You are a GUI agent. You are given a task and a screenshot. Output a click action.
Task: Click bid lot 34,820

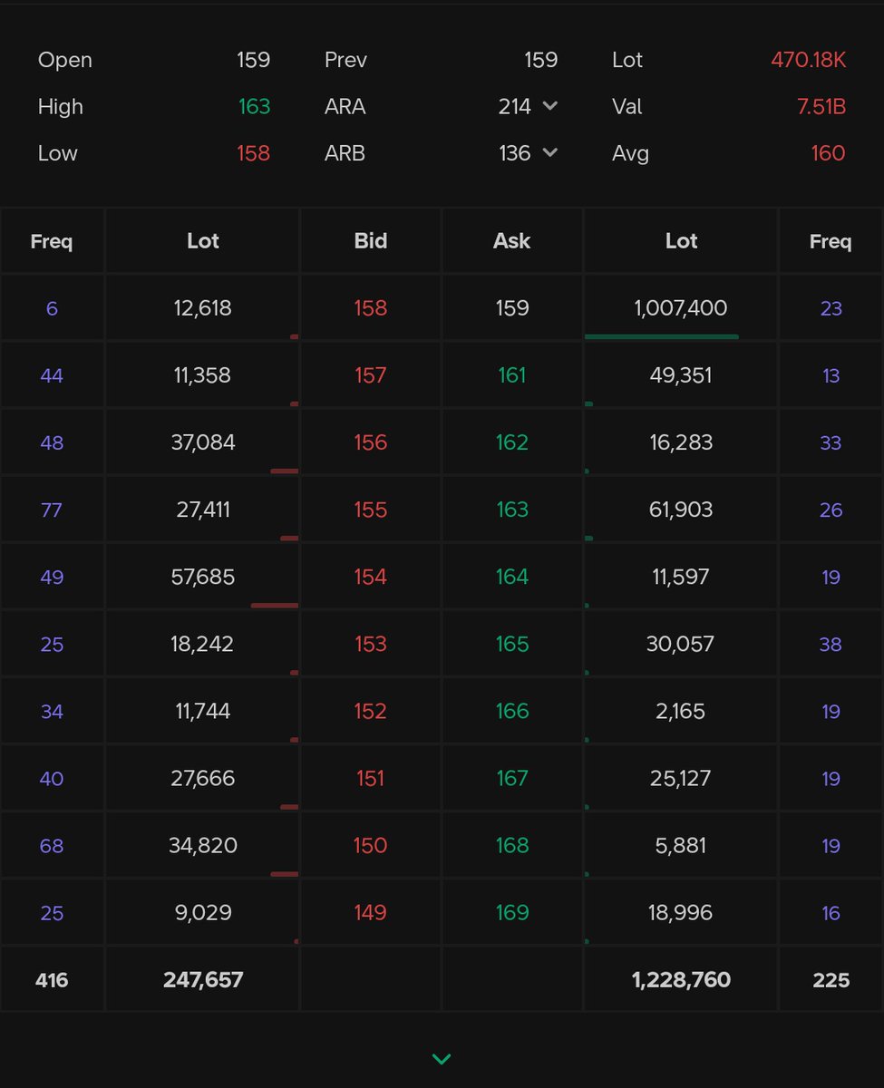click(203, 845)
